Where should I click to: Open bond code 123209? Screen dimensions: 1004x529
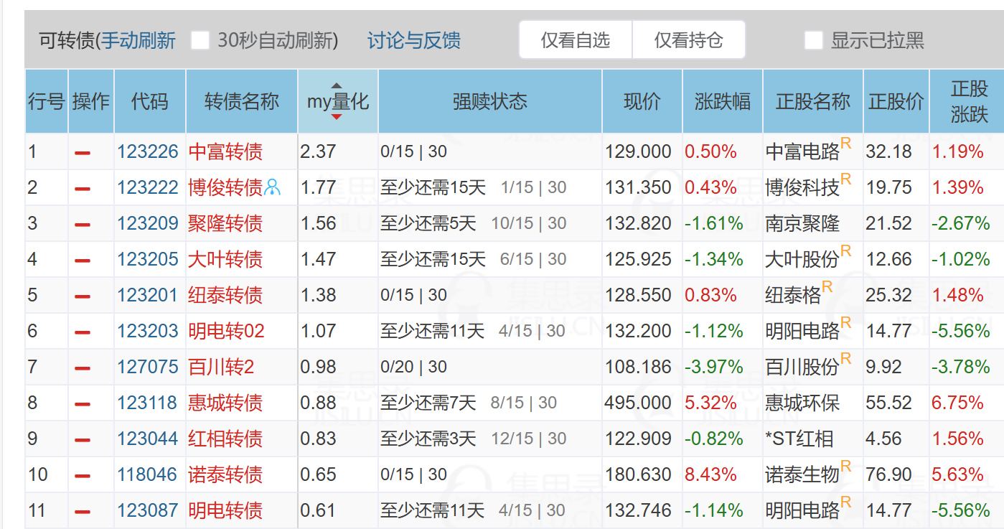pos(148,223)
